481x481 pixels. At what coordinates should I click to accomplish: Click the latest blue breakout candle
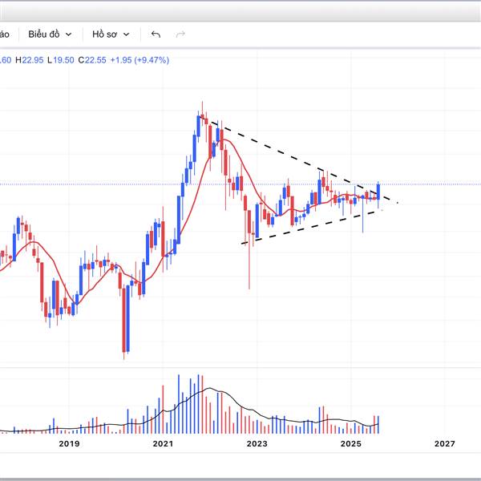click(x=378, y=192)
